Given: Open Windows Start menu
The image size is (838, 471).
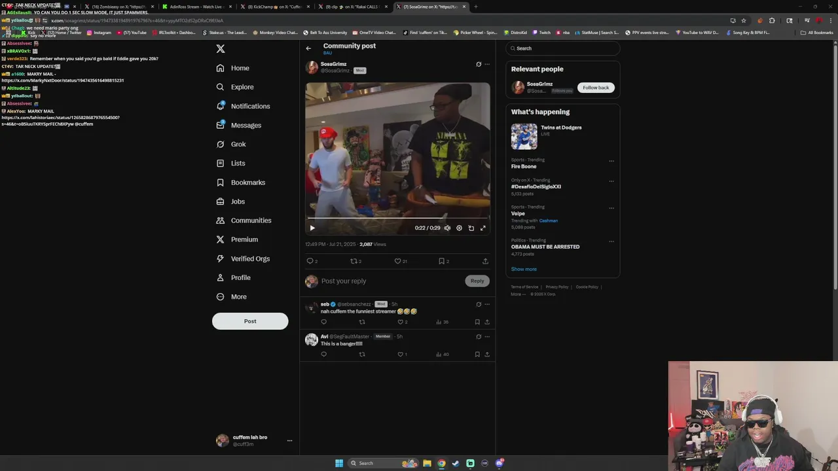Looking at the screenshot, I should tap(339, 463).
